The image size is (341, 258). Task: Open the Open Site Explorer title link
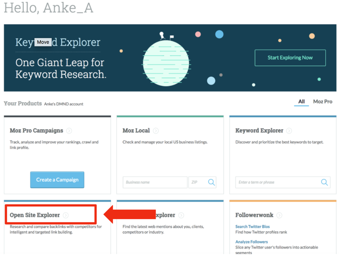pyautogui.click(x=35, y=215)
